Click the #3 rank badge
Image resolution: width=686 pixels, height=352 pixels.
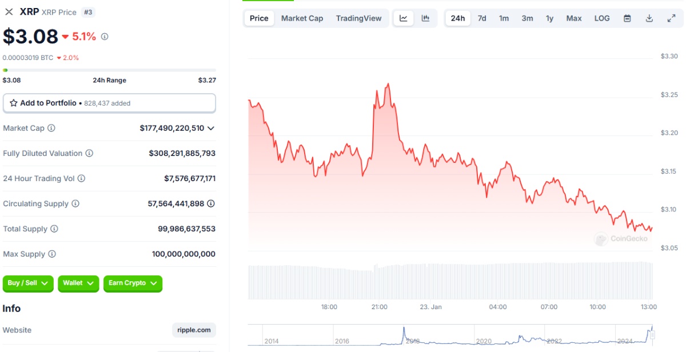coord(89,12)
